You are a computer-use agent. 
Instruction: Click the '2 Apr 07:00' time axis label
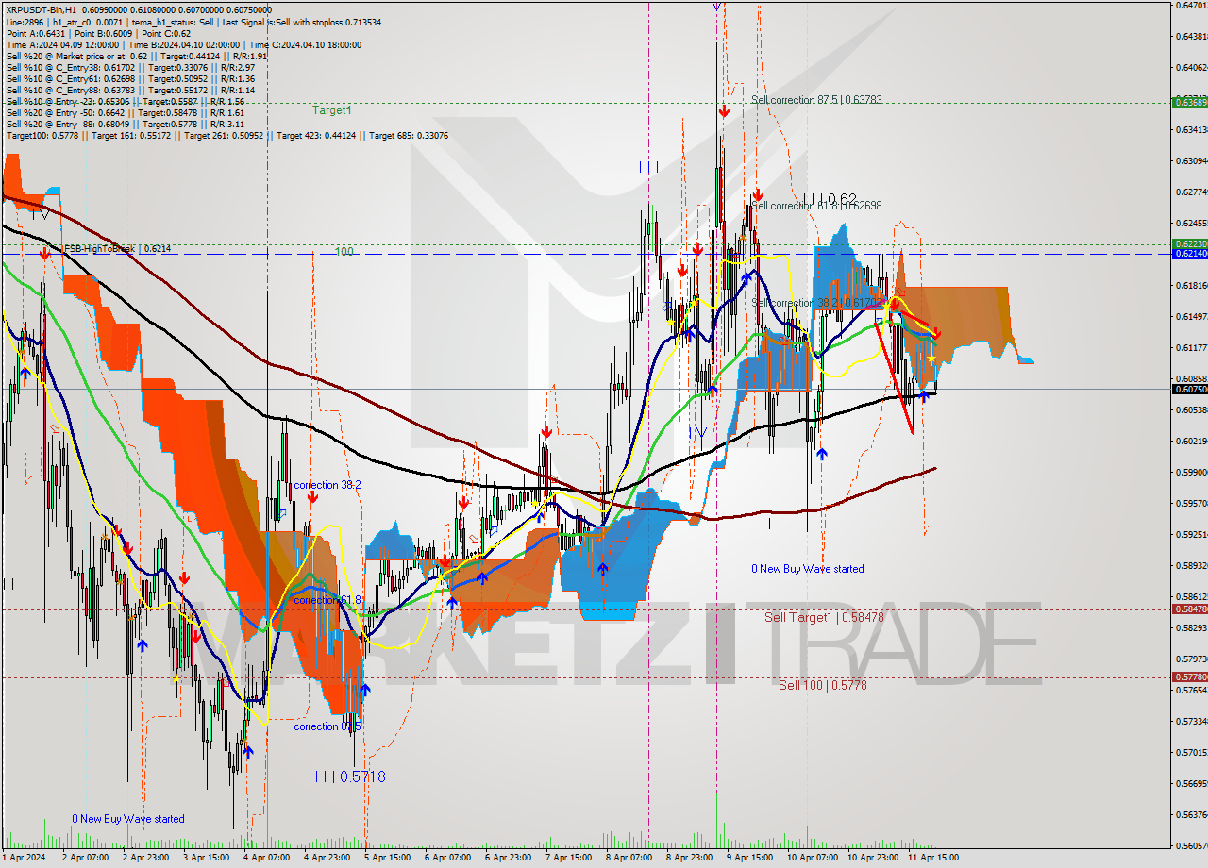(x=85, y=858)
